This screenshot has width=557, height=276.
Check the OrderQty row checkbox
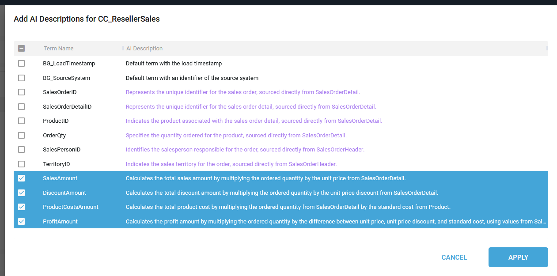tap(21, 136)
